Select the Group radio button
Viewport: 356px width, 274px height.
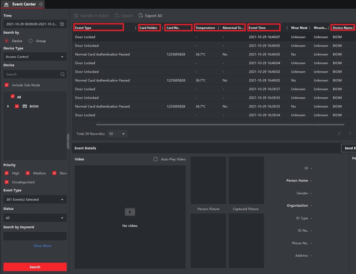pyautogui.click(x=31, y=41)
